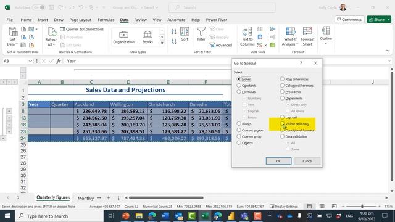Click the zoom slider handle
395x222 pixels.
[x=362, y=207]
